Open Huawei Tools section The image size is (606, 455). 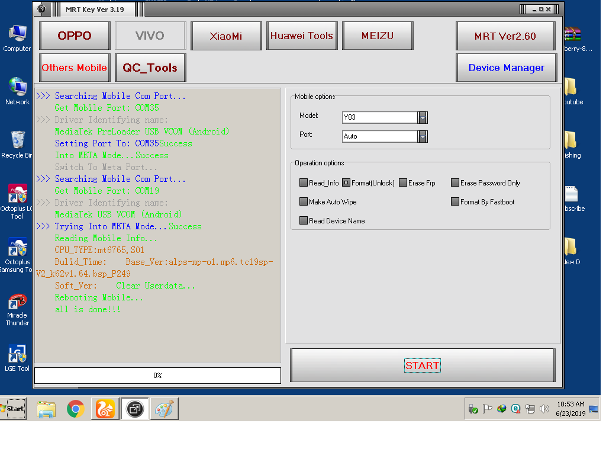[x=302, y=36]
